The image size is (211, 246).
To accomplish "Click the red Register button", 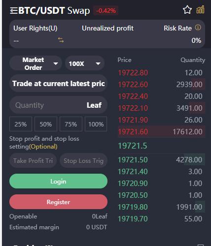I will tap(58, 202).
